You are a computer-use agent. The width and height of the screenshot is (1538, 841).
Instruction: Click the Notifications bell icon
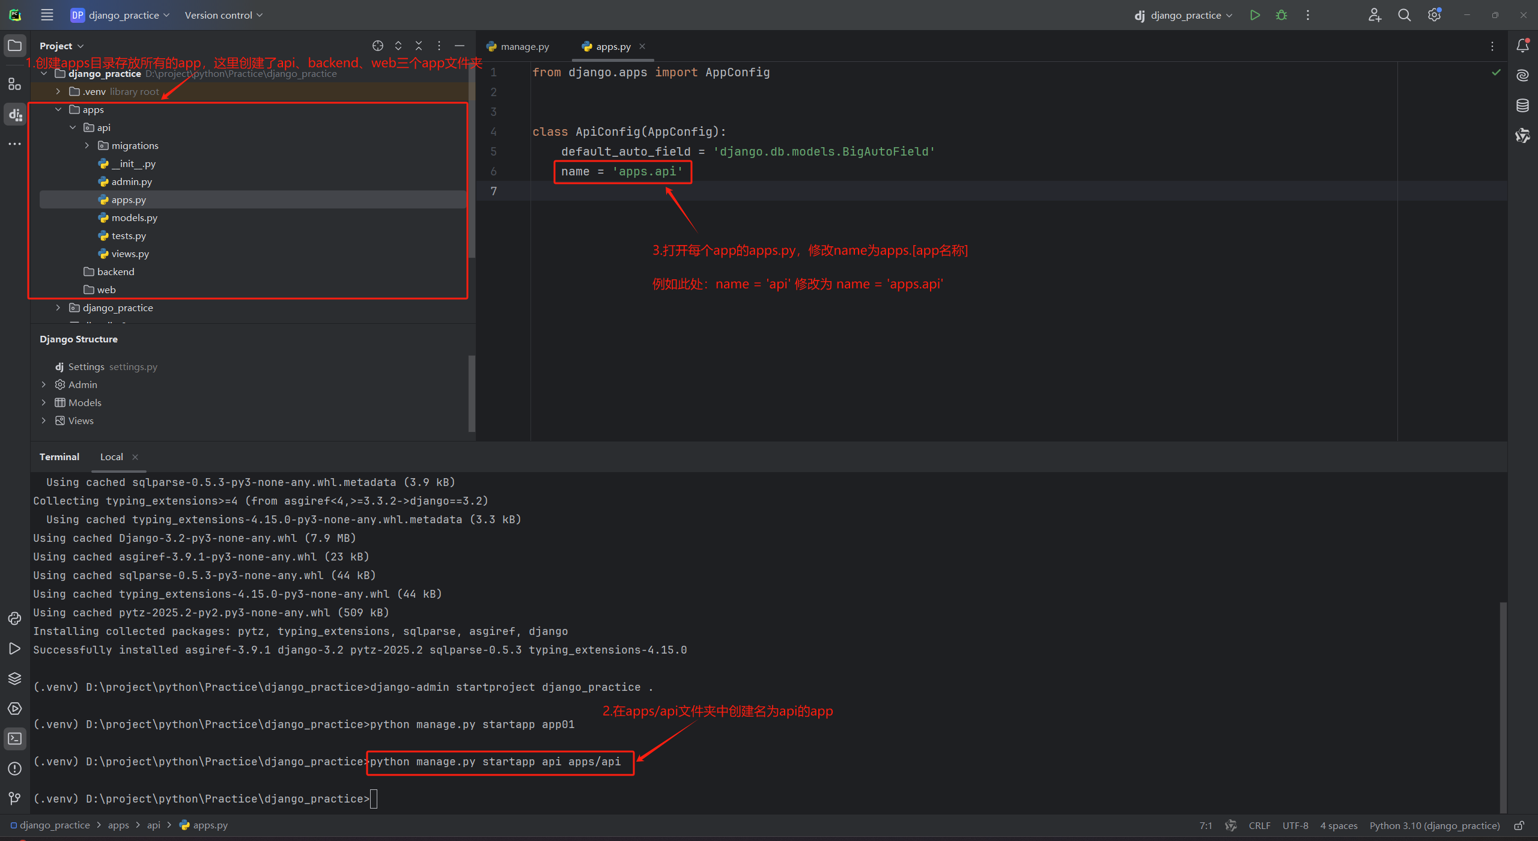coord(1522,46)
